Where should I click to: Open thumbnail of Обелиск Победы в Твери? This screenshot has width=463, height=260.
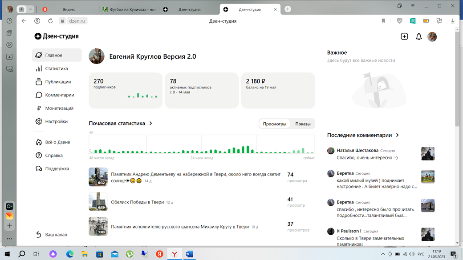[x=98, y=202]
